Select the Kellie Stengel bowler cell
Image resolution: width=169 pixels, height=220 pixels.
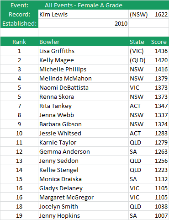[x=83, y=170]
